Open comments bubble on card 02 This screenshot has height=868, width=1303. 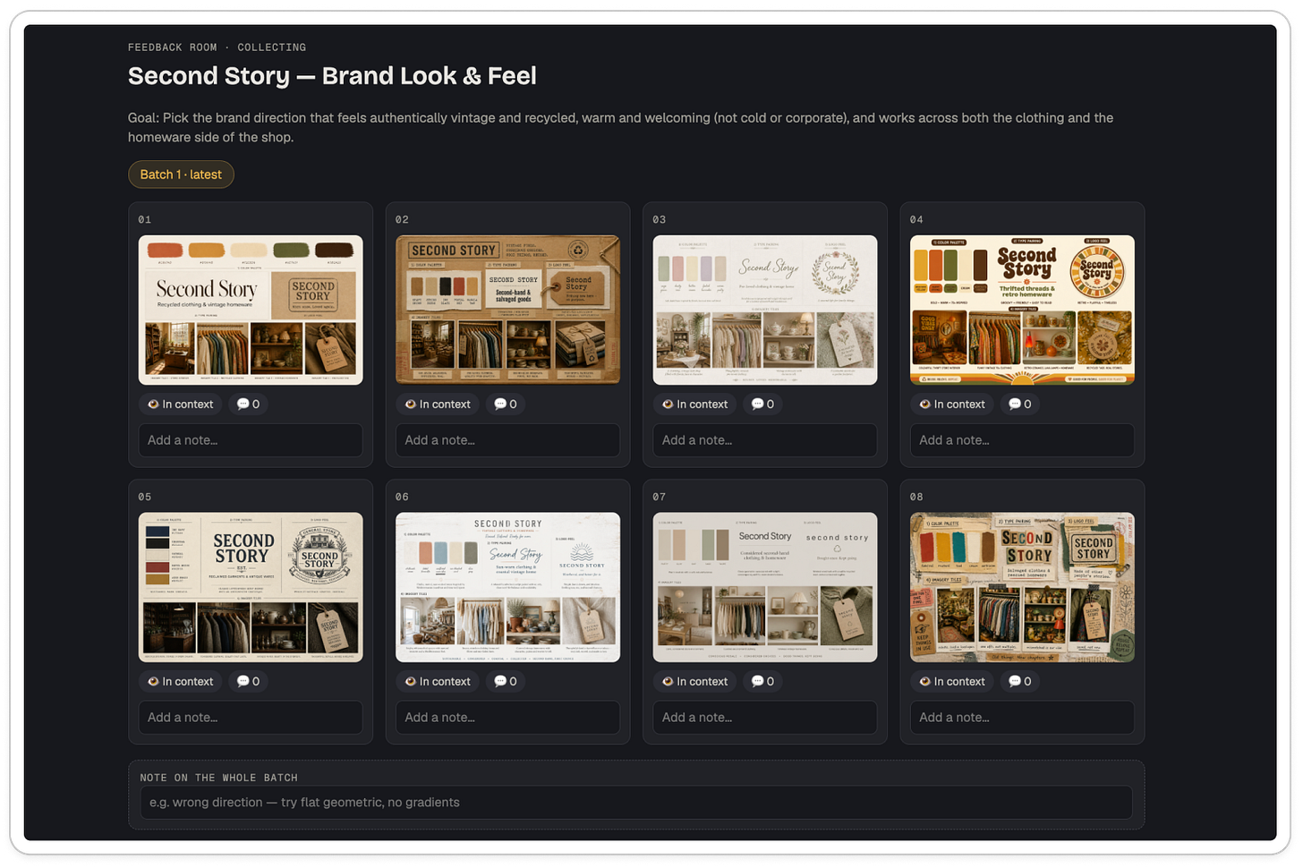point(506,404)
